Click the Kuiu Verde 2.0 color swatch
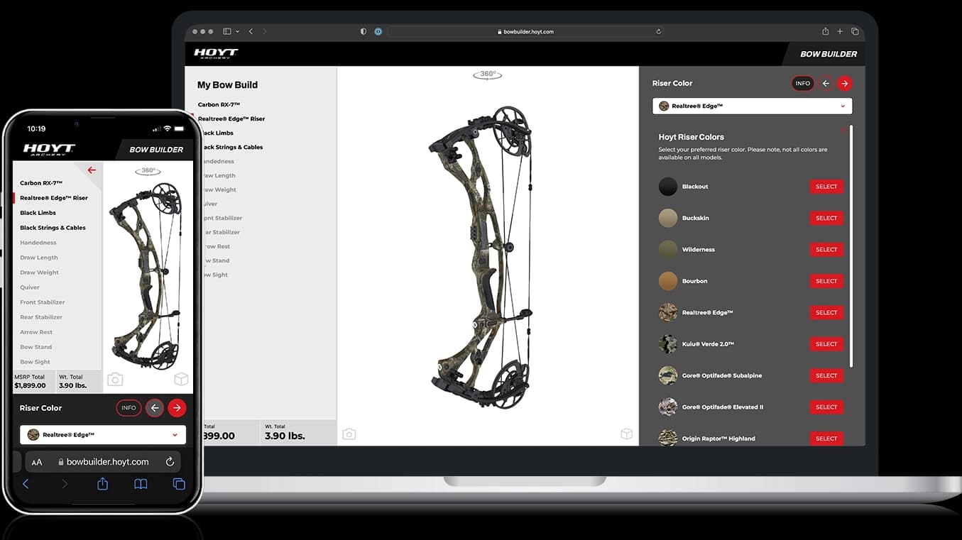Viewport: 962px width, 540px height. click(x=667, y=343)
